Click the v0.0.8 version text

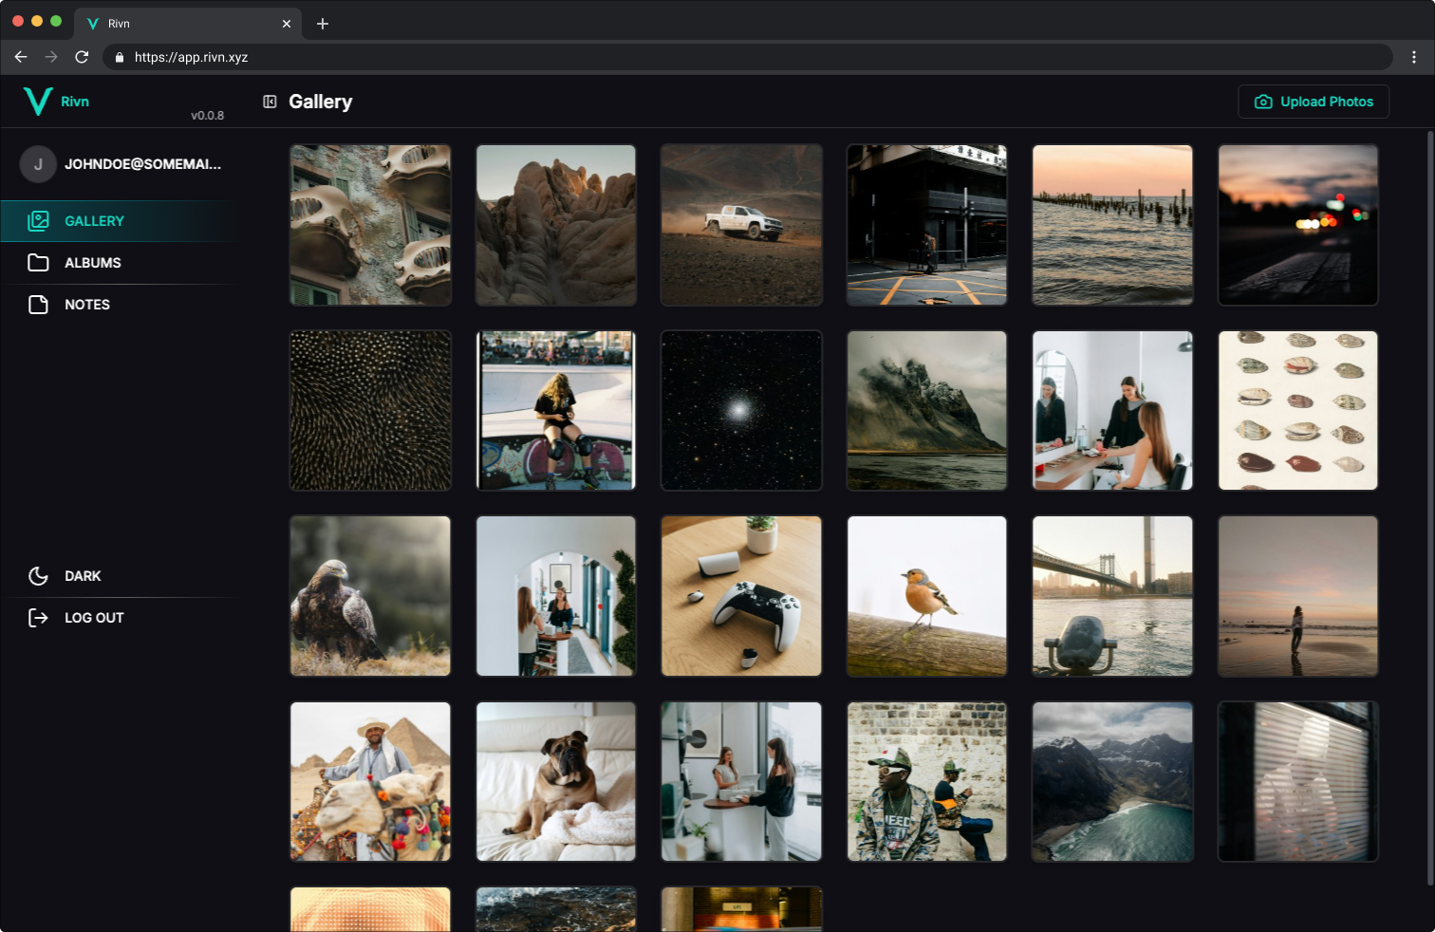click(x=207, y=115)
